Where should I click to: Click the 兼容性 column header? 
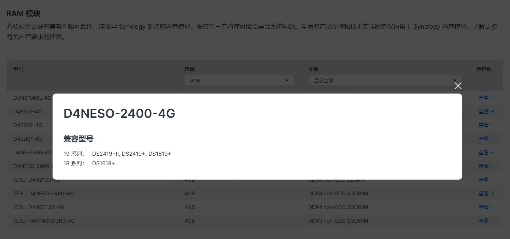(x=484, y=69)
